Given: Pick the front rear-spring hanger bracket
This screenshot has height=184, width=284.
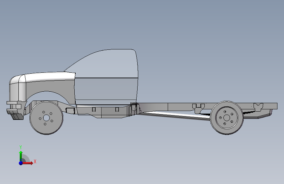Looking at the screenshot, I should (x=198, y=108).
